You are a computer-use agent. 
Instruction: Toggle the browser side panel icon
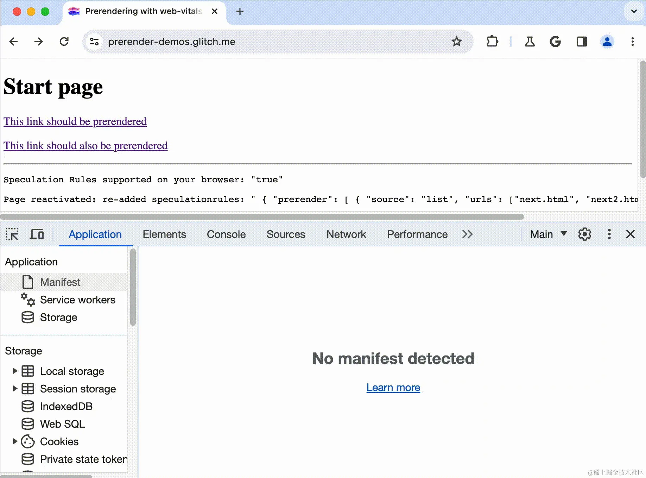(582, 42)
